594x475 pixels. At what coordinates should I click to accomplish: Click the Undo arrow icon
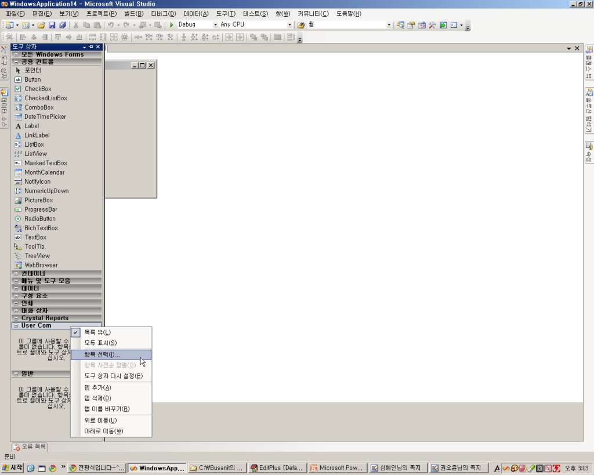click(111, 25)
